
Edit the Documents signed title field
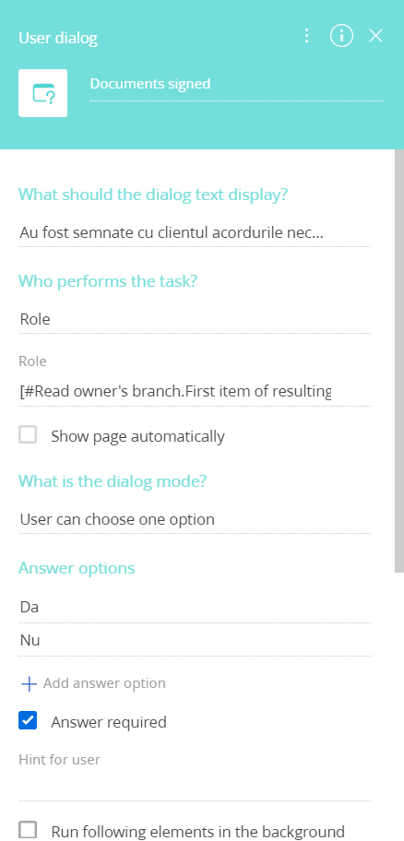(x=237, y=85)
